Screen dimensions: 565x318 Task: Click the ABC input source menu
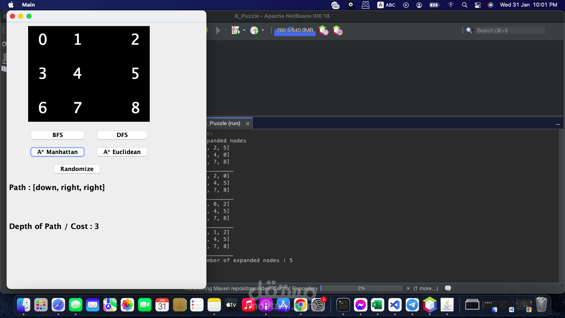coord(386,5)
